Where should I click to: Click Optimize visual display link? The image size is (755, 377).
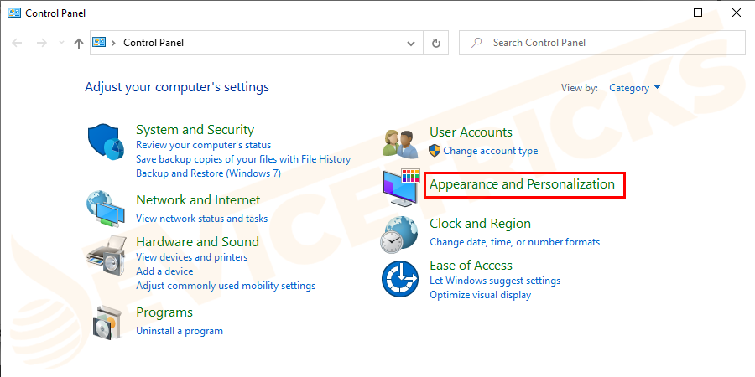click(480, 295)
